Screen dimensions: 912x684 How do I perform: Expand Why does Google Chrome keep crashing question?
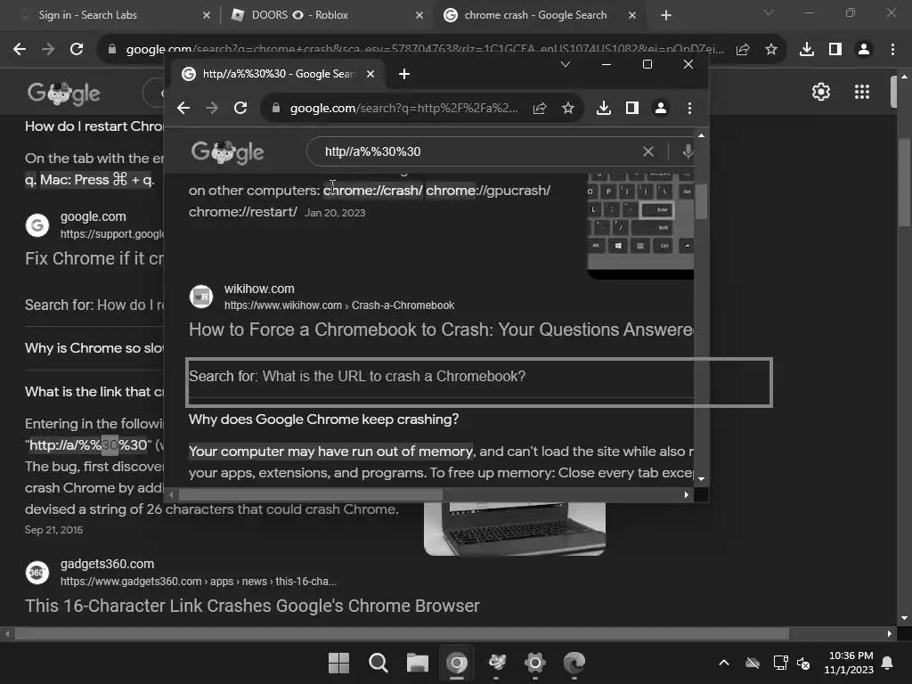click(x=323, y=419)
